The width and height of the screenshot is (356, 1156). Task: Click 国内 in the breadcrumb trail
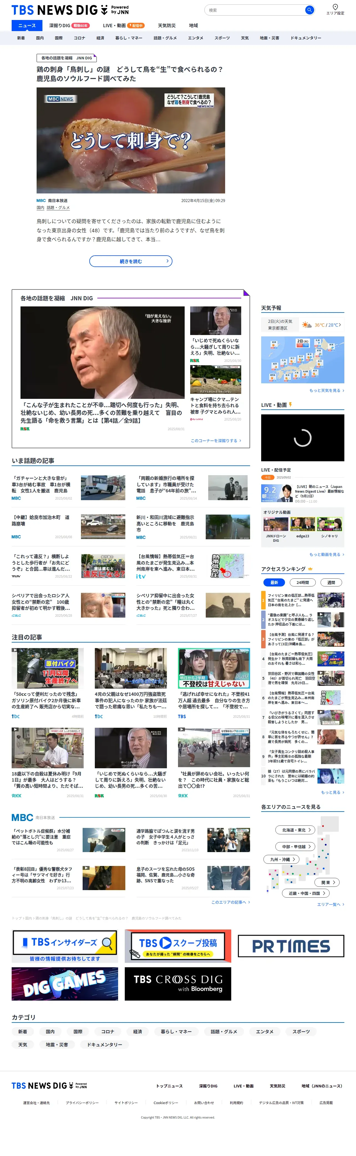pyautogui.click(x=28, y=918)
